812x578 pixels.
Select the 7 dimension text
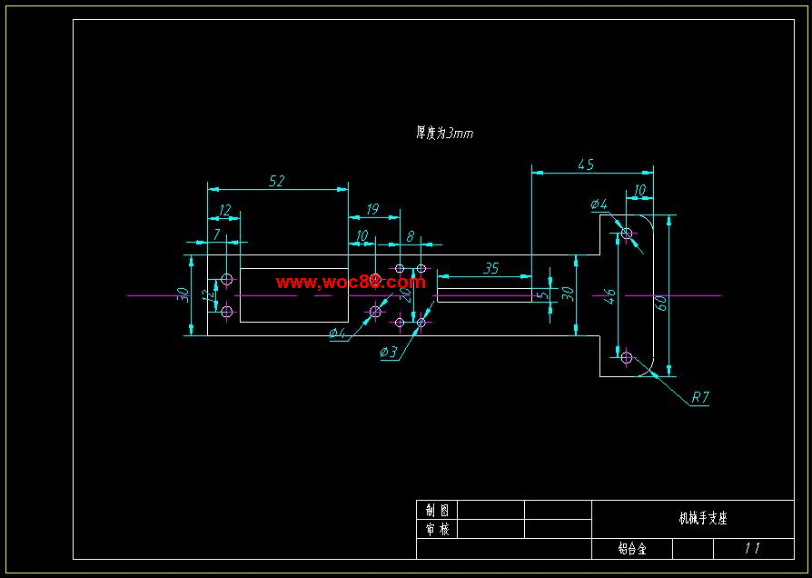click(217, 234)
